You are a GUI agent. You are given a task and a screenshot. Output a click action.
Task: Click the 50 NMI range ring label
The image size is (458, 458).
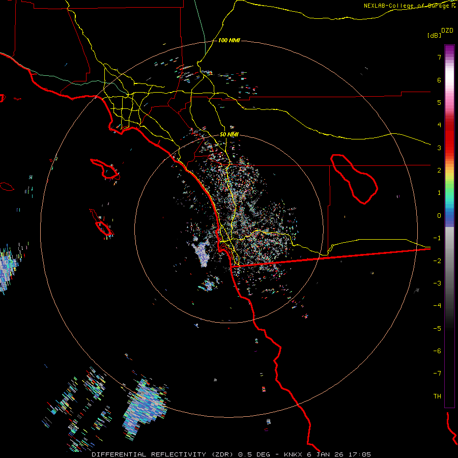(229, 134)
